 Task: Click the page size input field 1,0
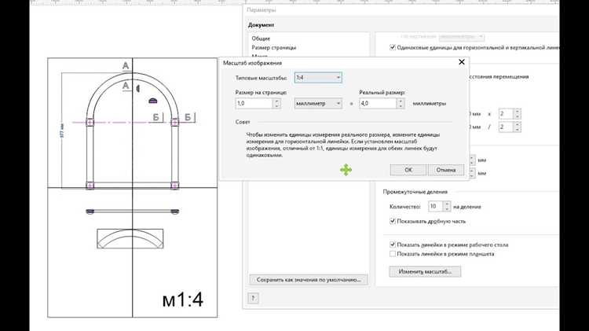coord(254,104)
